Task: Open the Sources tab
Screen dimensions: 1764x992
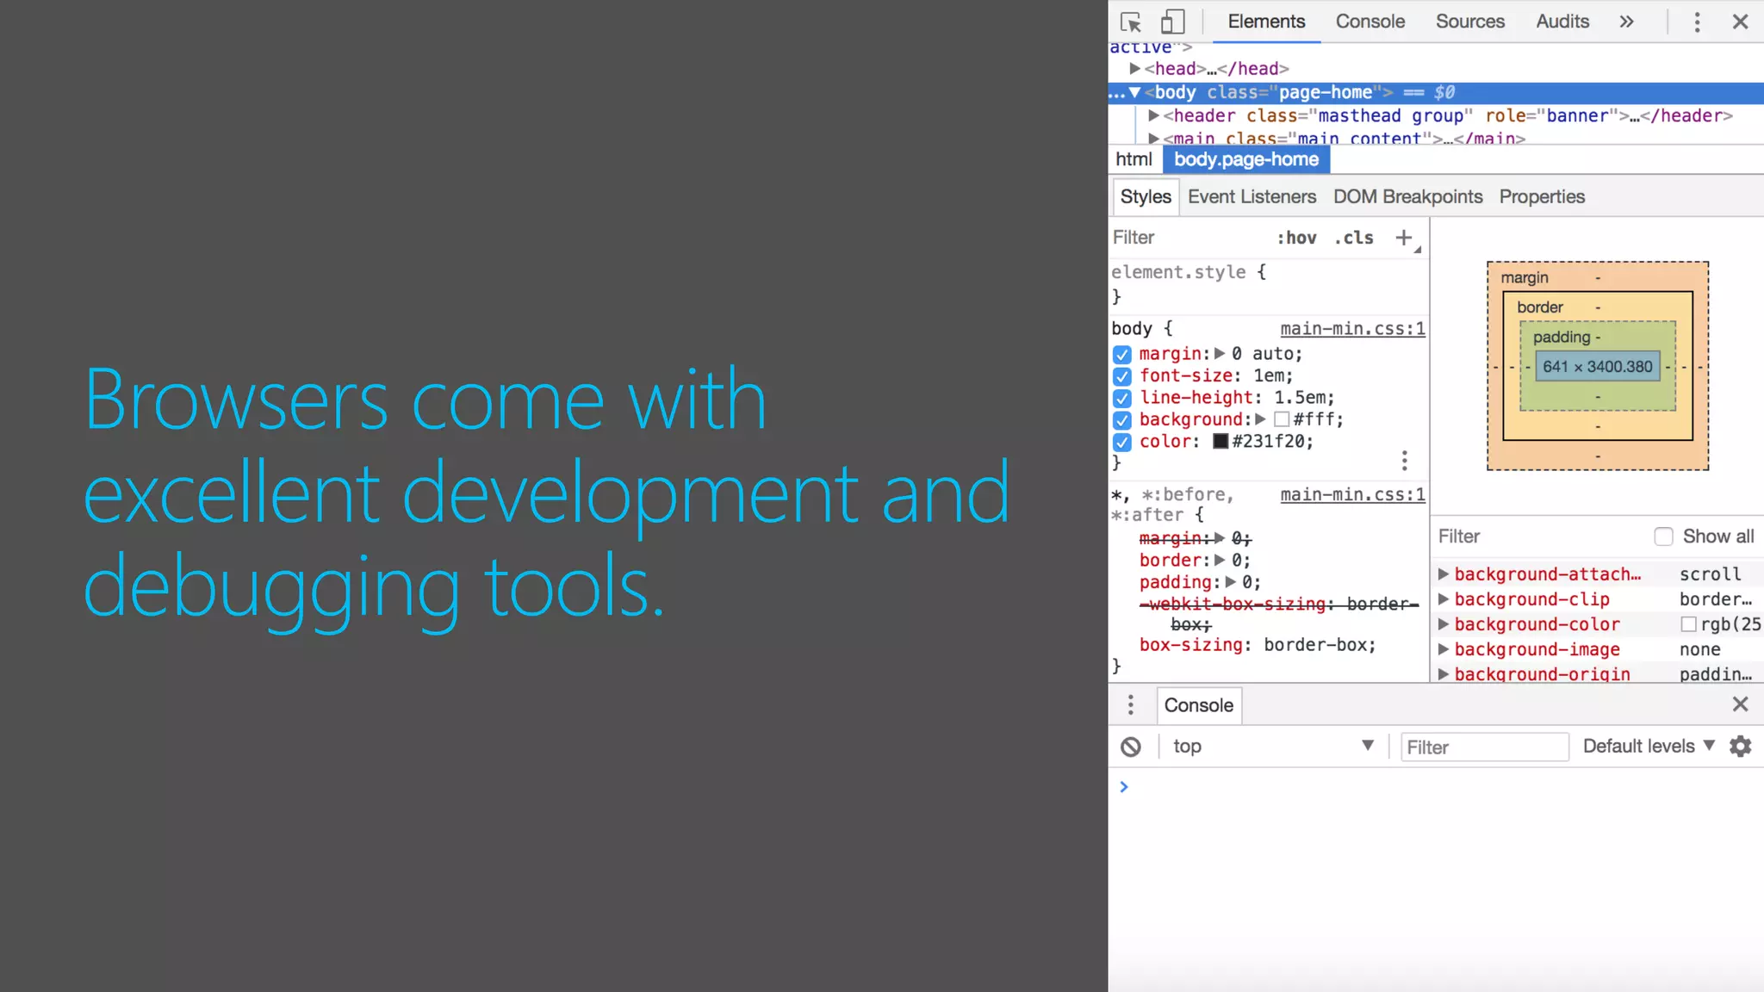Action: coord(1469,22)
